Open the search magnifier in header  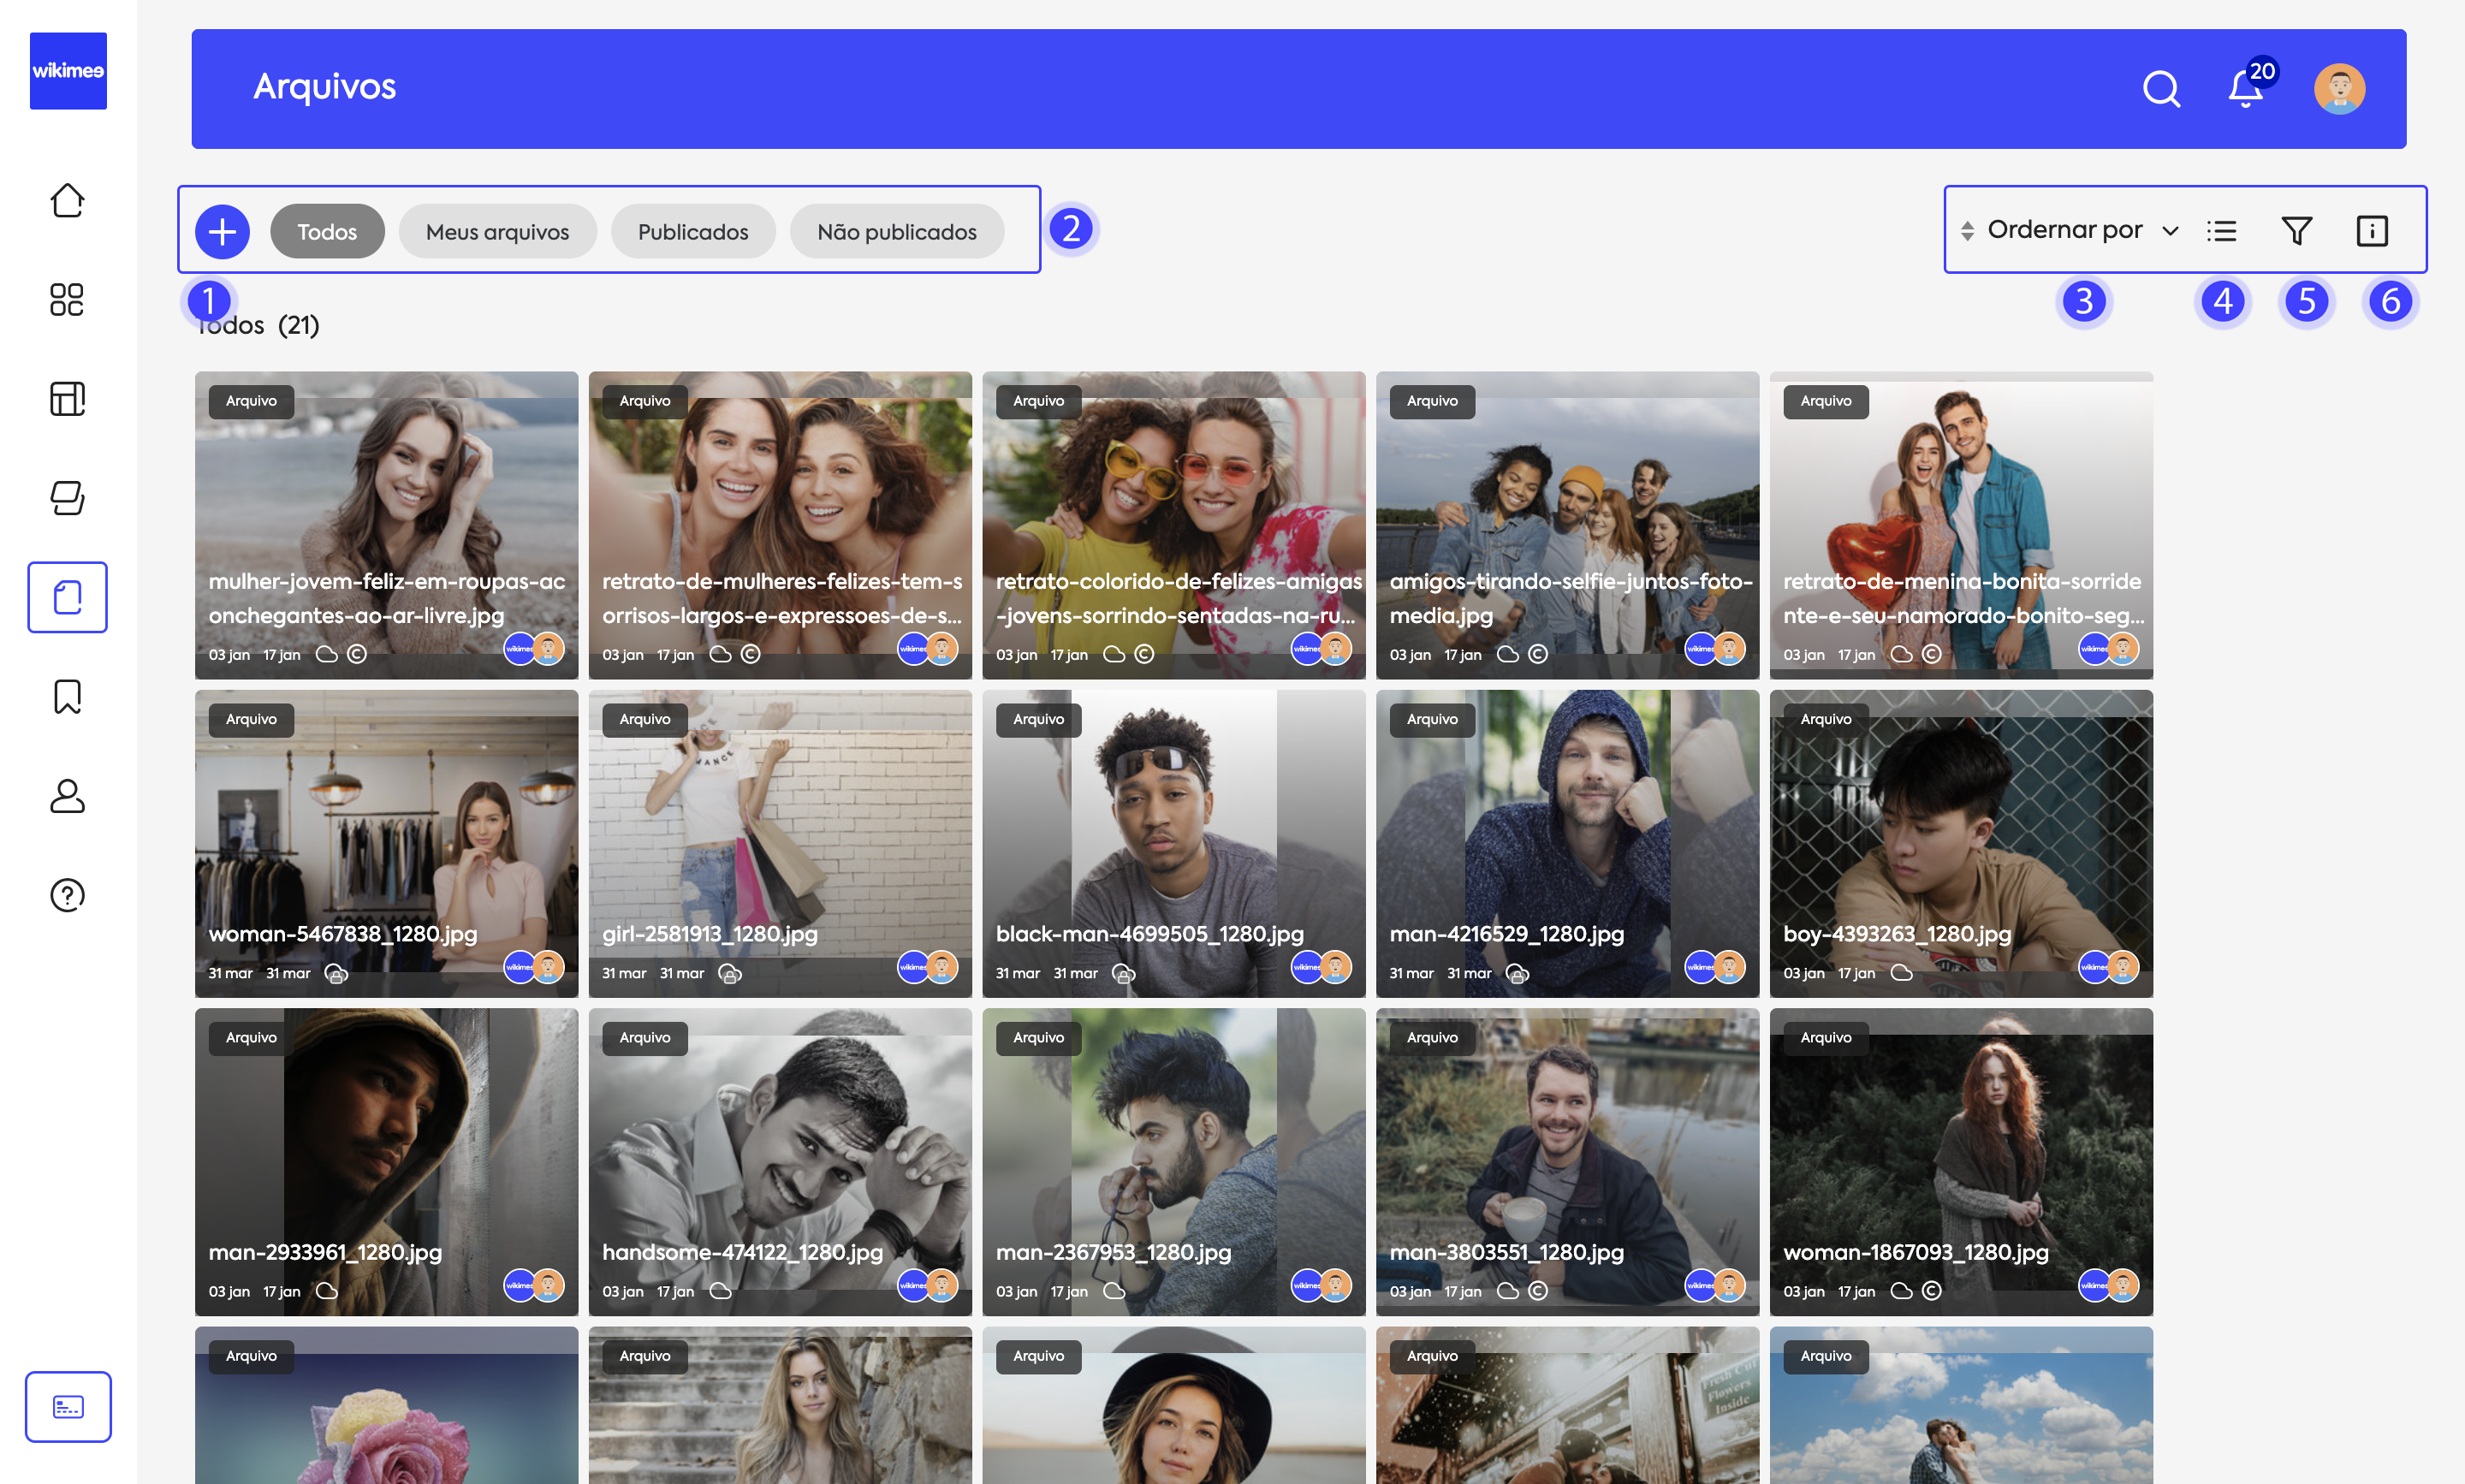click(2160, 89)
